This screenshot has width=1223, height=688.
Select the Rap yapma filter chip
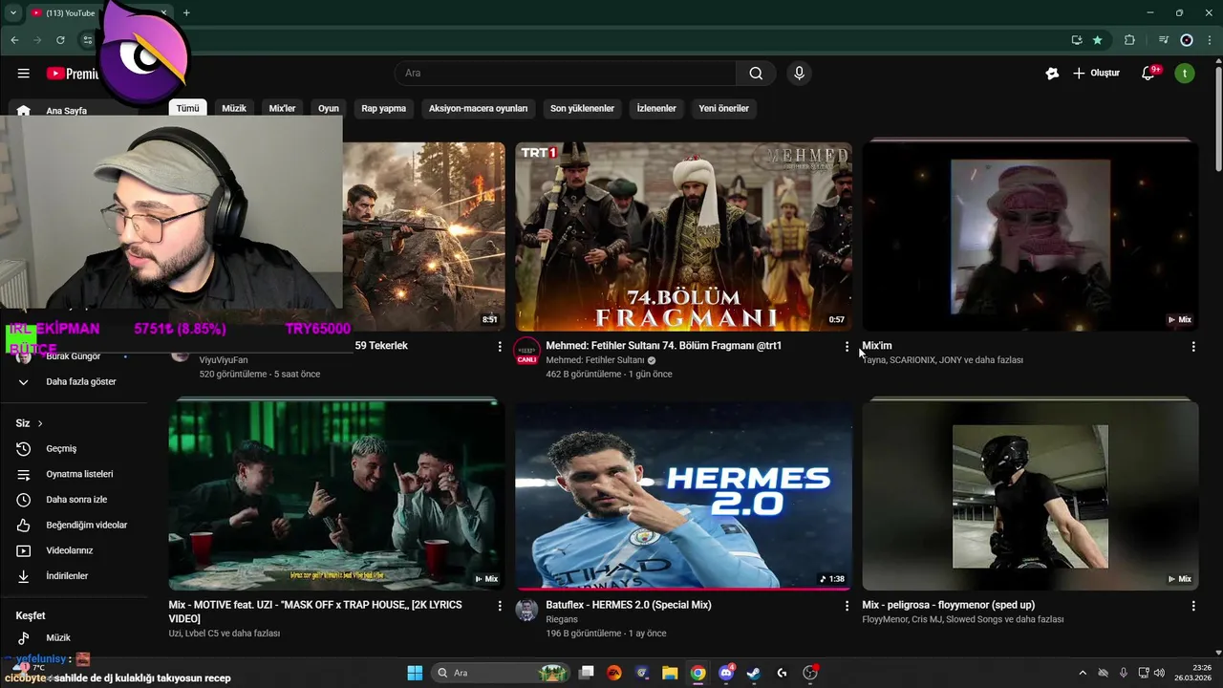pyautogui.click(x=384, y=108)
